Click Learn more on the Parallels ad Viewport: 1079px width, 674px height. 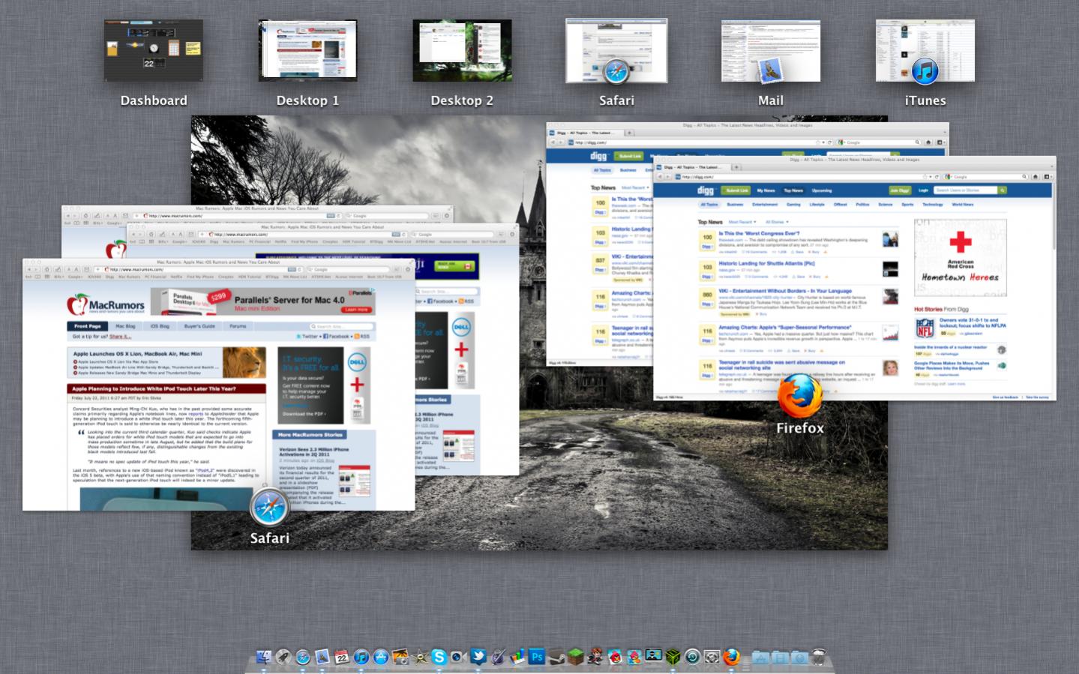coord(356,310)
